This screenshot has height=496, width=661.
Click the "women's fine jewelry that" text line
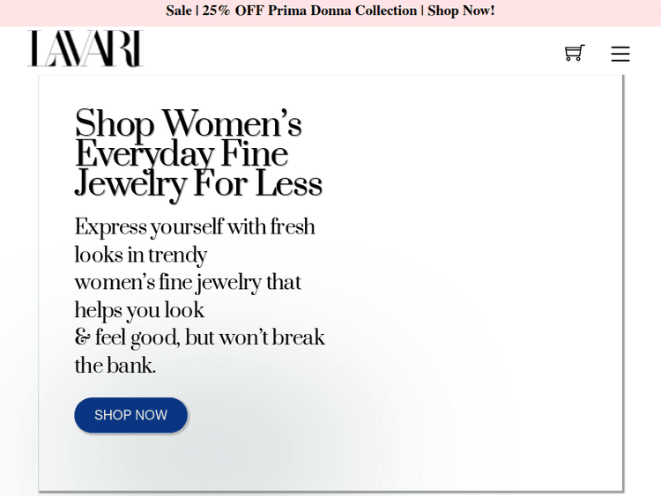coord(188,283)
